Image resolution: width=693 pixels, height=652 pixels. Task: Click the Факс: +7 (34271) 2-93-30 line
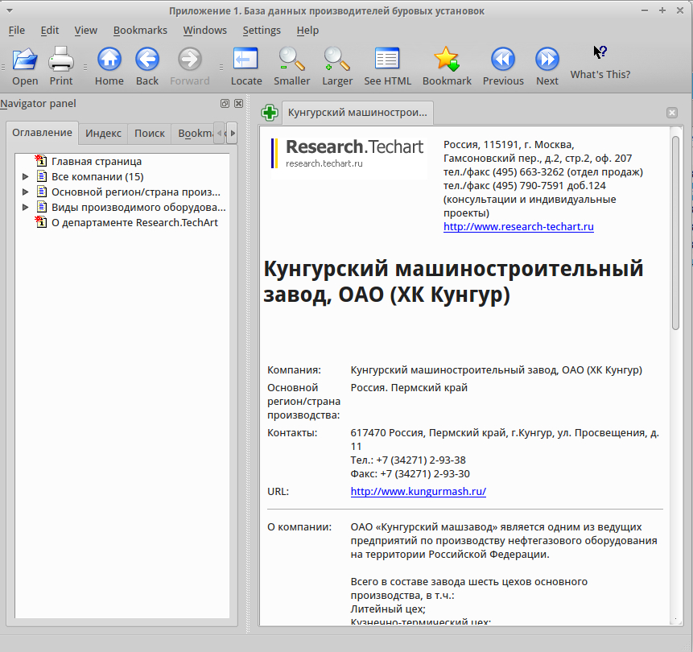pos(410,474)
